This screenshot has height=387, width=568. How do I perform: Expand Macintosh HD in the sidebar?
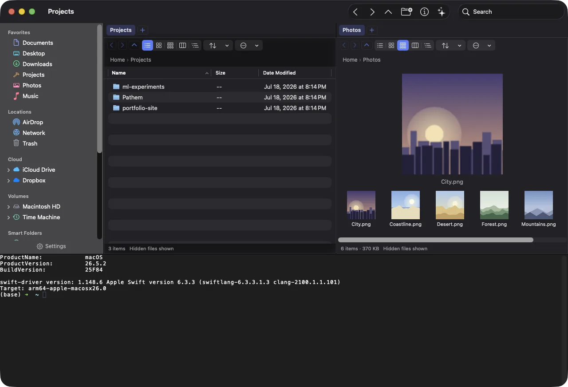point(8,207)
